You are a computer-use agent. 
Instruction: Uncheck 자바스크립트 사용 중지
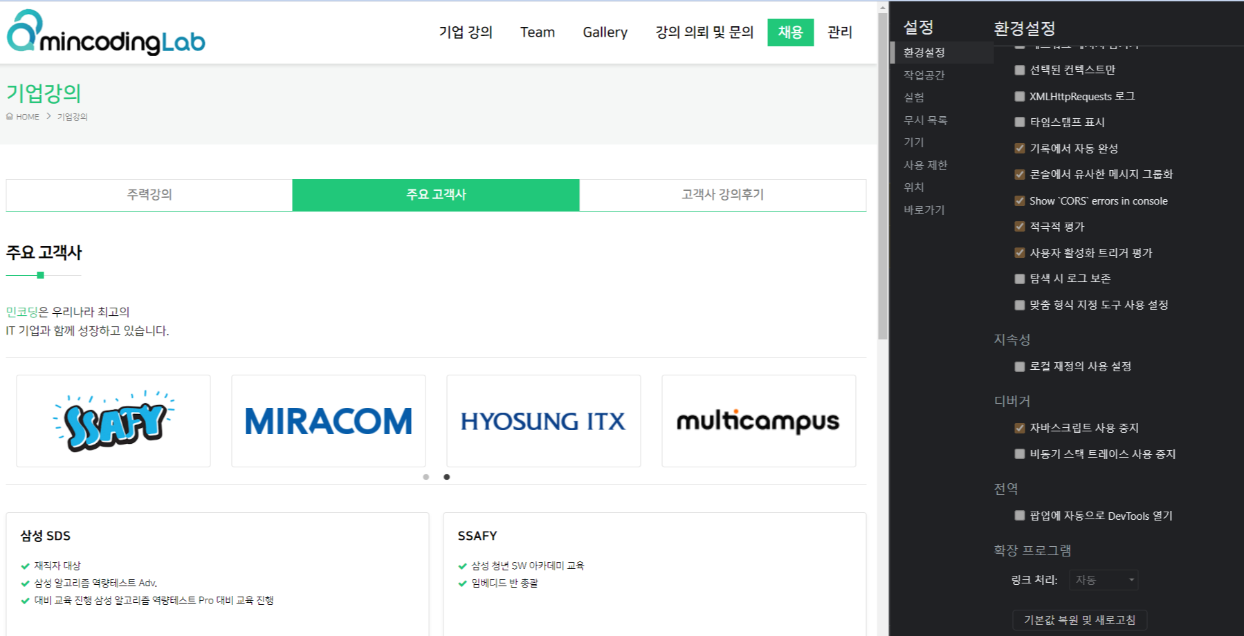tap(1020, 428)
